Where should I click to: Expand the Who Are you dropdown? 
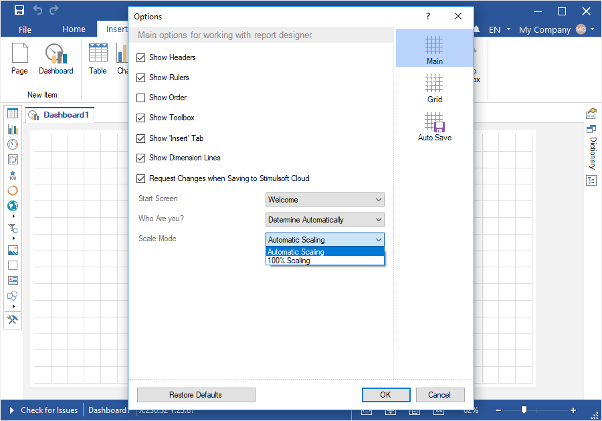(x=324, y=220)
